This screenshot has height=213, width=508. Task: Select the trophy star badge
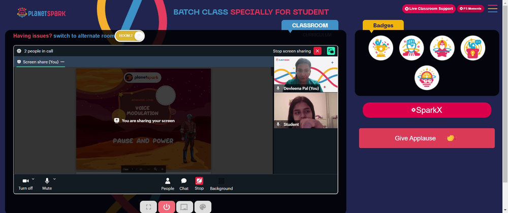(x=380, y=48)
